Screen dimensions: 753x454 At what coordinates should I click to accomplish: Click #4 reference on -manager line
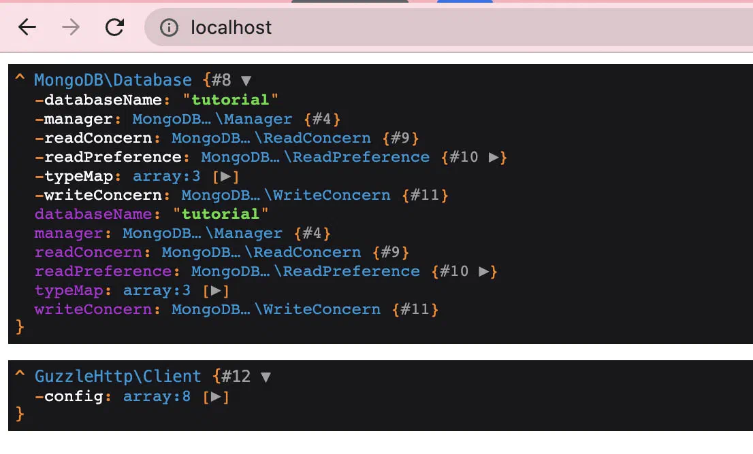tap(322, 119)
